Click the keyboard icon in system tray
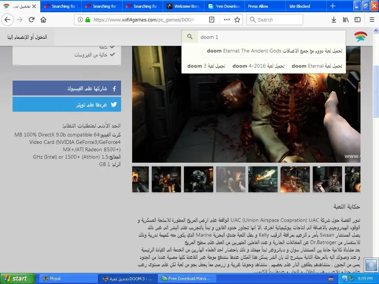 [331, 279]
